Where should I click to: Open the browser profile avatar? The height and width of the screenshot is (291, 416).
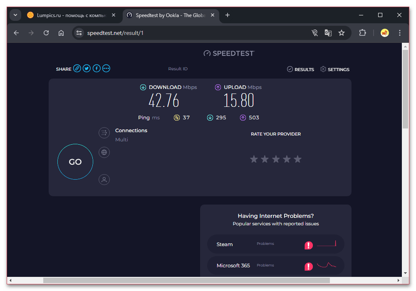coord(385,33)
